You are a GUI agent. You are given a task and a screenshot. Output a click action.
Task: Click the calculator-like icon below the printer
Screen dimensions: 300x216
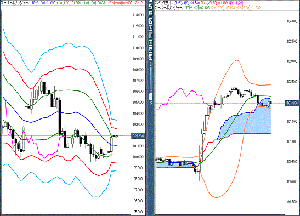click(x=151, y=57)
